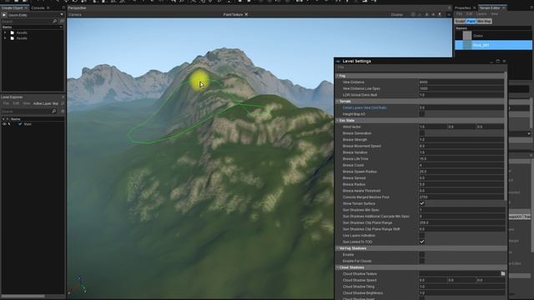Uncheck Sun Linked To TOD
The height and width of the screenshot is (300, 534).
coord(422,242)
